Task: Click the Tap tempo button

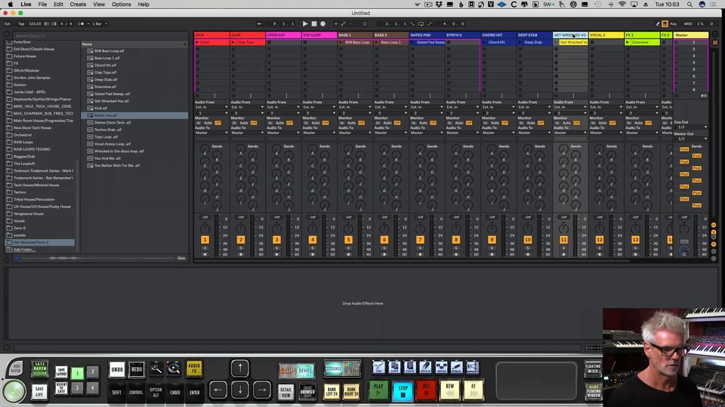Action: tap(21, 23)
